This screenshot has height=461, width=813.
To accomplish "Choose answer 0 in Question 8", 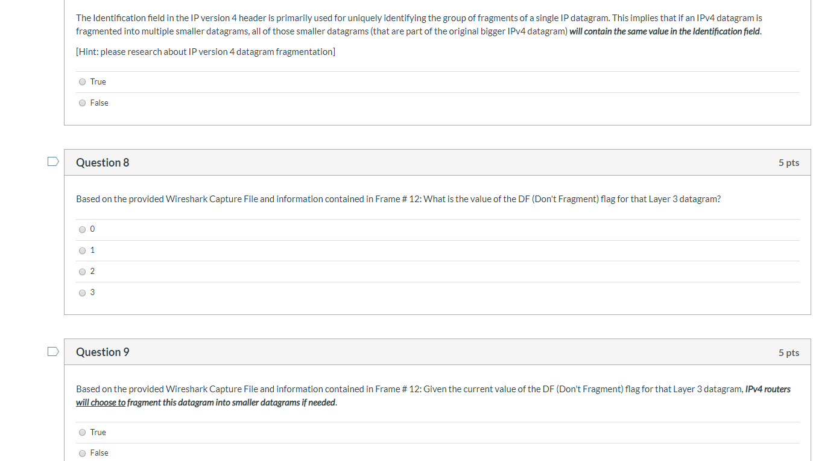I will (82, 229).
